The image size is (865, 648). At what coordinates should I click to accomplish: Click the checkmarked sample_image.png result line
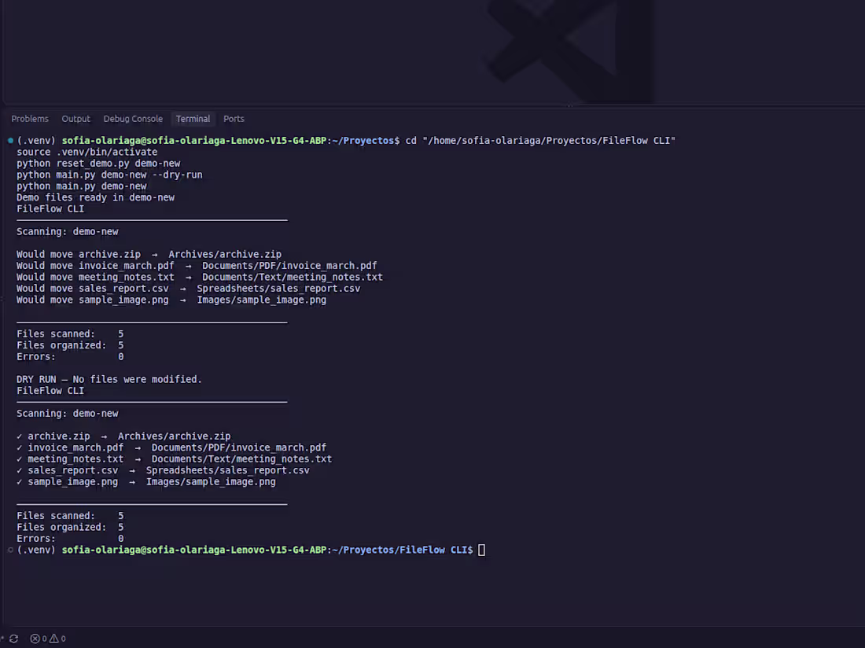click(146, 482)
